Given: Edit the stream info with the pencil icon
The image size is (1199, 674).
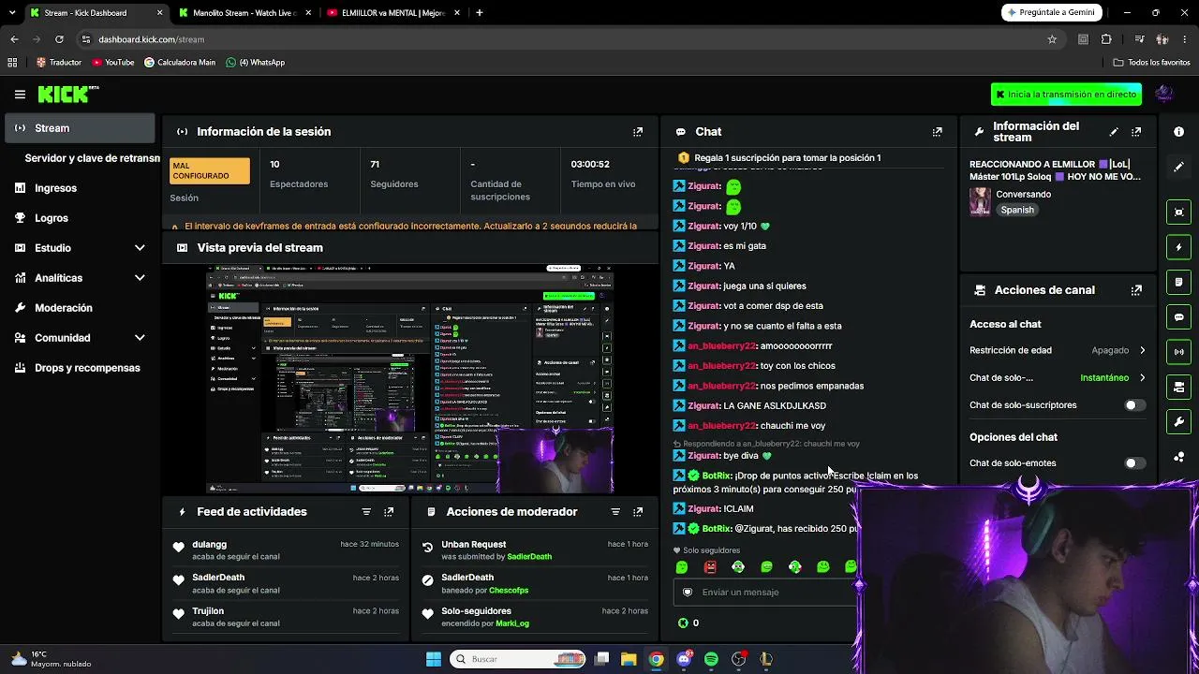Looking at the screenshot, I should point(1114,132).
